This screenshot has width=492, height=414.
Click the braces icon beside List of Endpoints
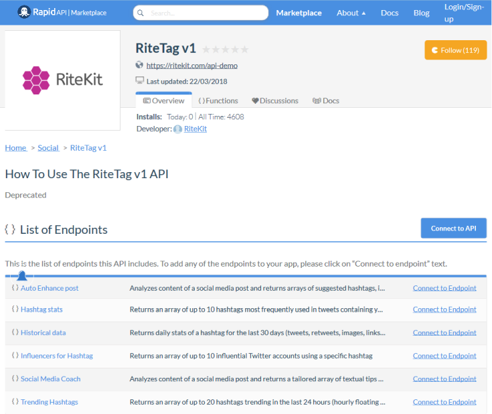[x=10, y=229]
